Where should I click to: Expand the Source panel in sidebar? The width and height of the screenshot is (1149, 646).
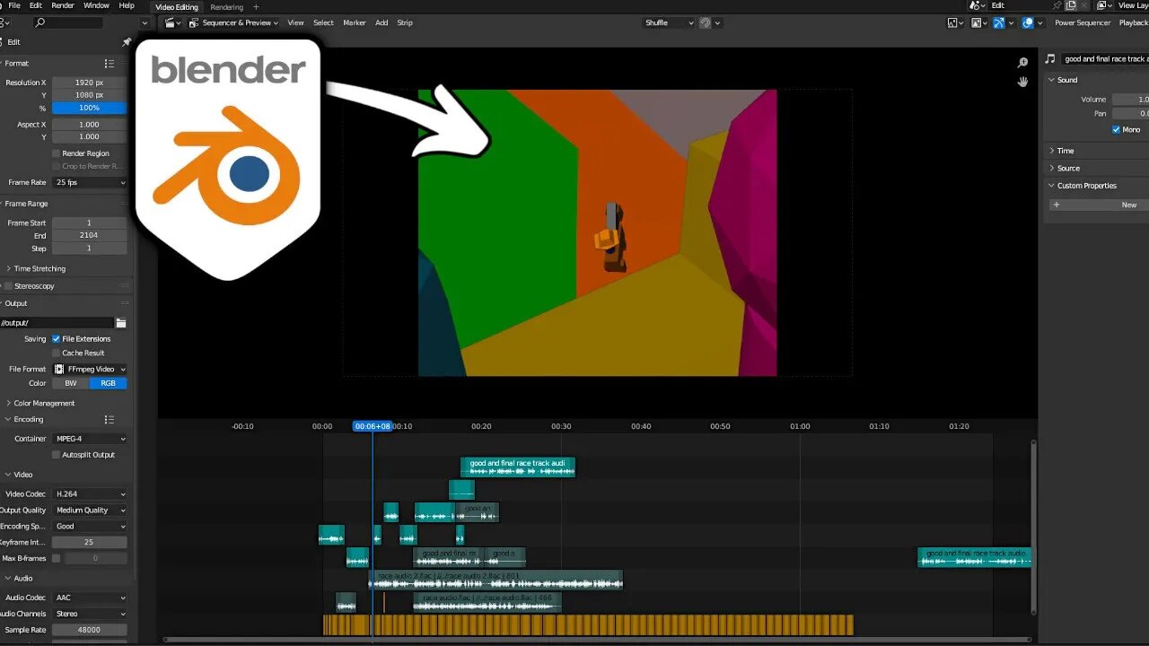[x=1068, y=168]
